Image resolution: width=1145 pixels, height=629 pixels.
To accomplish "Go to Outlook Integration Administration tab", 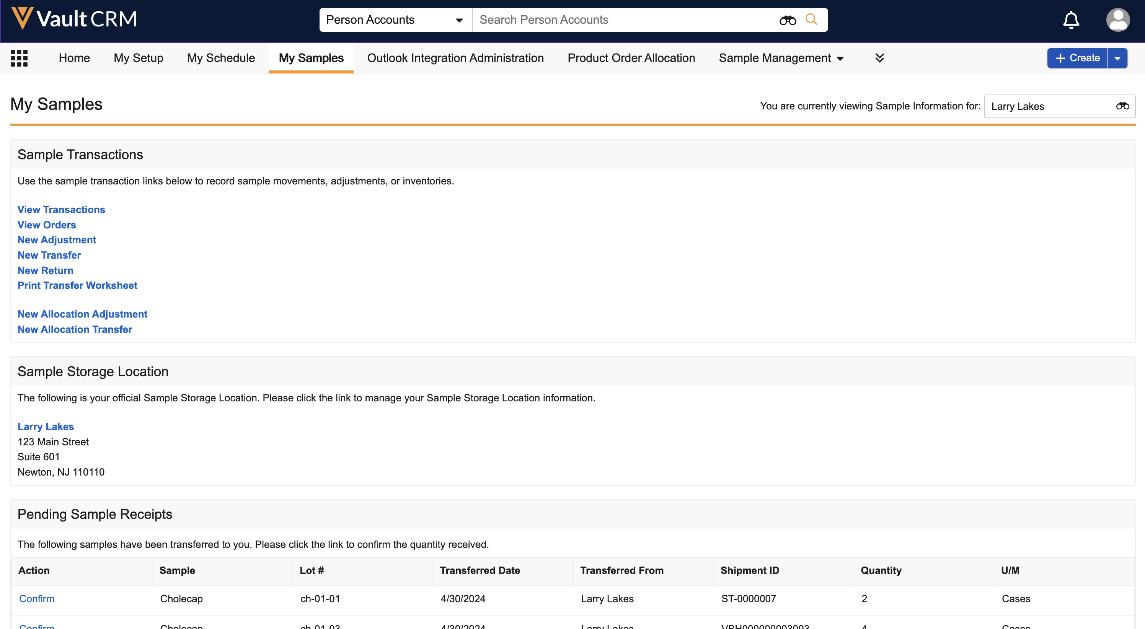I will point(455,58).
